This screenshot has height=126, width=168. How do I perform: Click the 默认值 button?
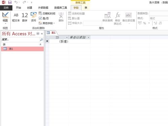[74, 18]
